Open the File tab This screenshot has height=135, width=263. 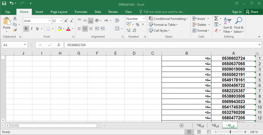(x=8, y=12)
